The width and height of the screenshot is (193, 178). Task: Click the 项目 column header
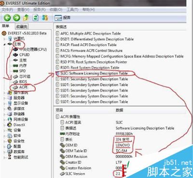59,110
